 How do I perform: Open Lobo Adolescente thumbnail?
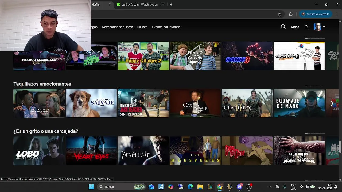(39, 151)
